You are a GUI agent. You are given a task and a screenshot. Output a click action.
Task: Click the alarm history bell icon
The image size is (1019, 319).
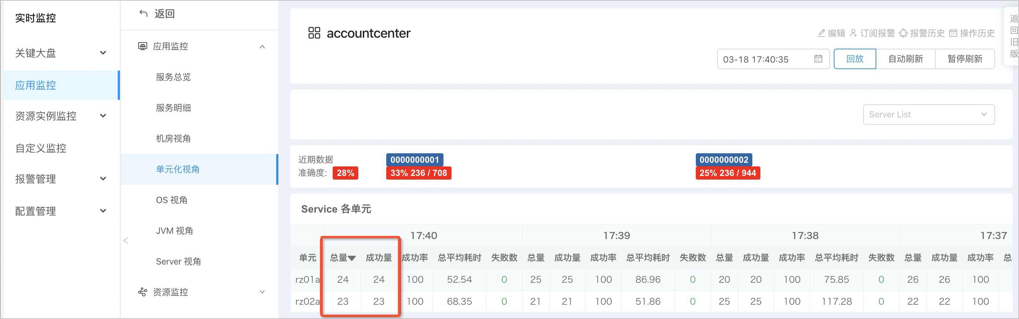click(903, 33)
